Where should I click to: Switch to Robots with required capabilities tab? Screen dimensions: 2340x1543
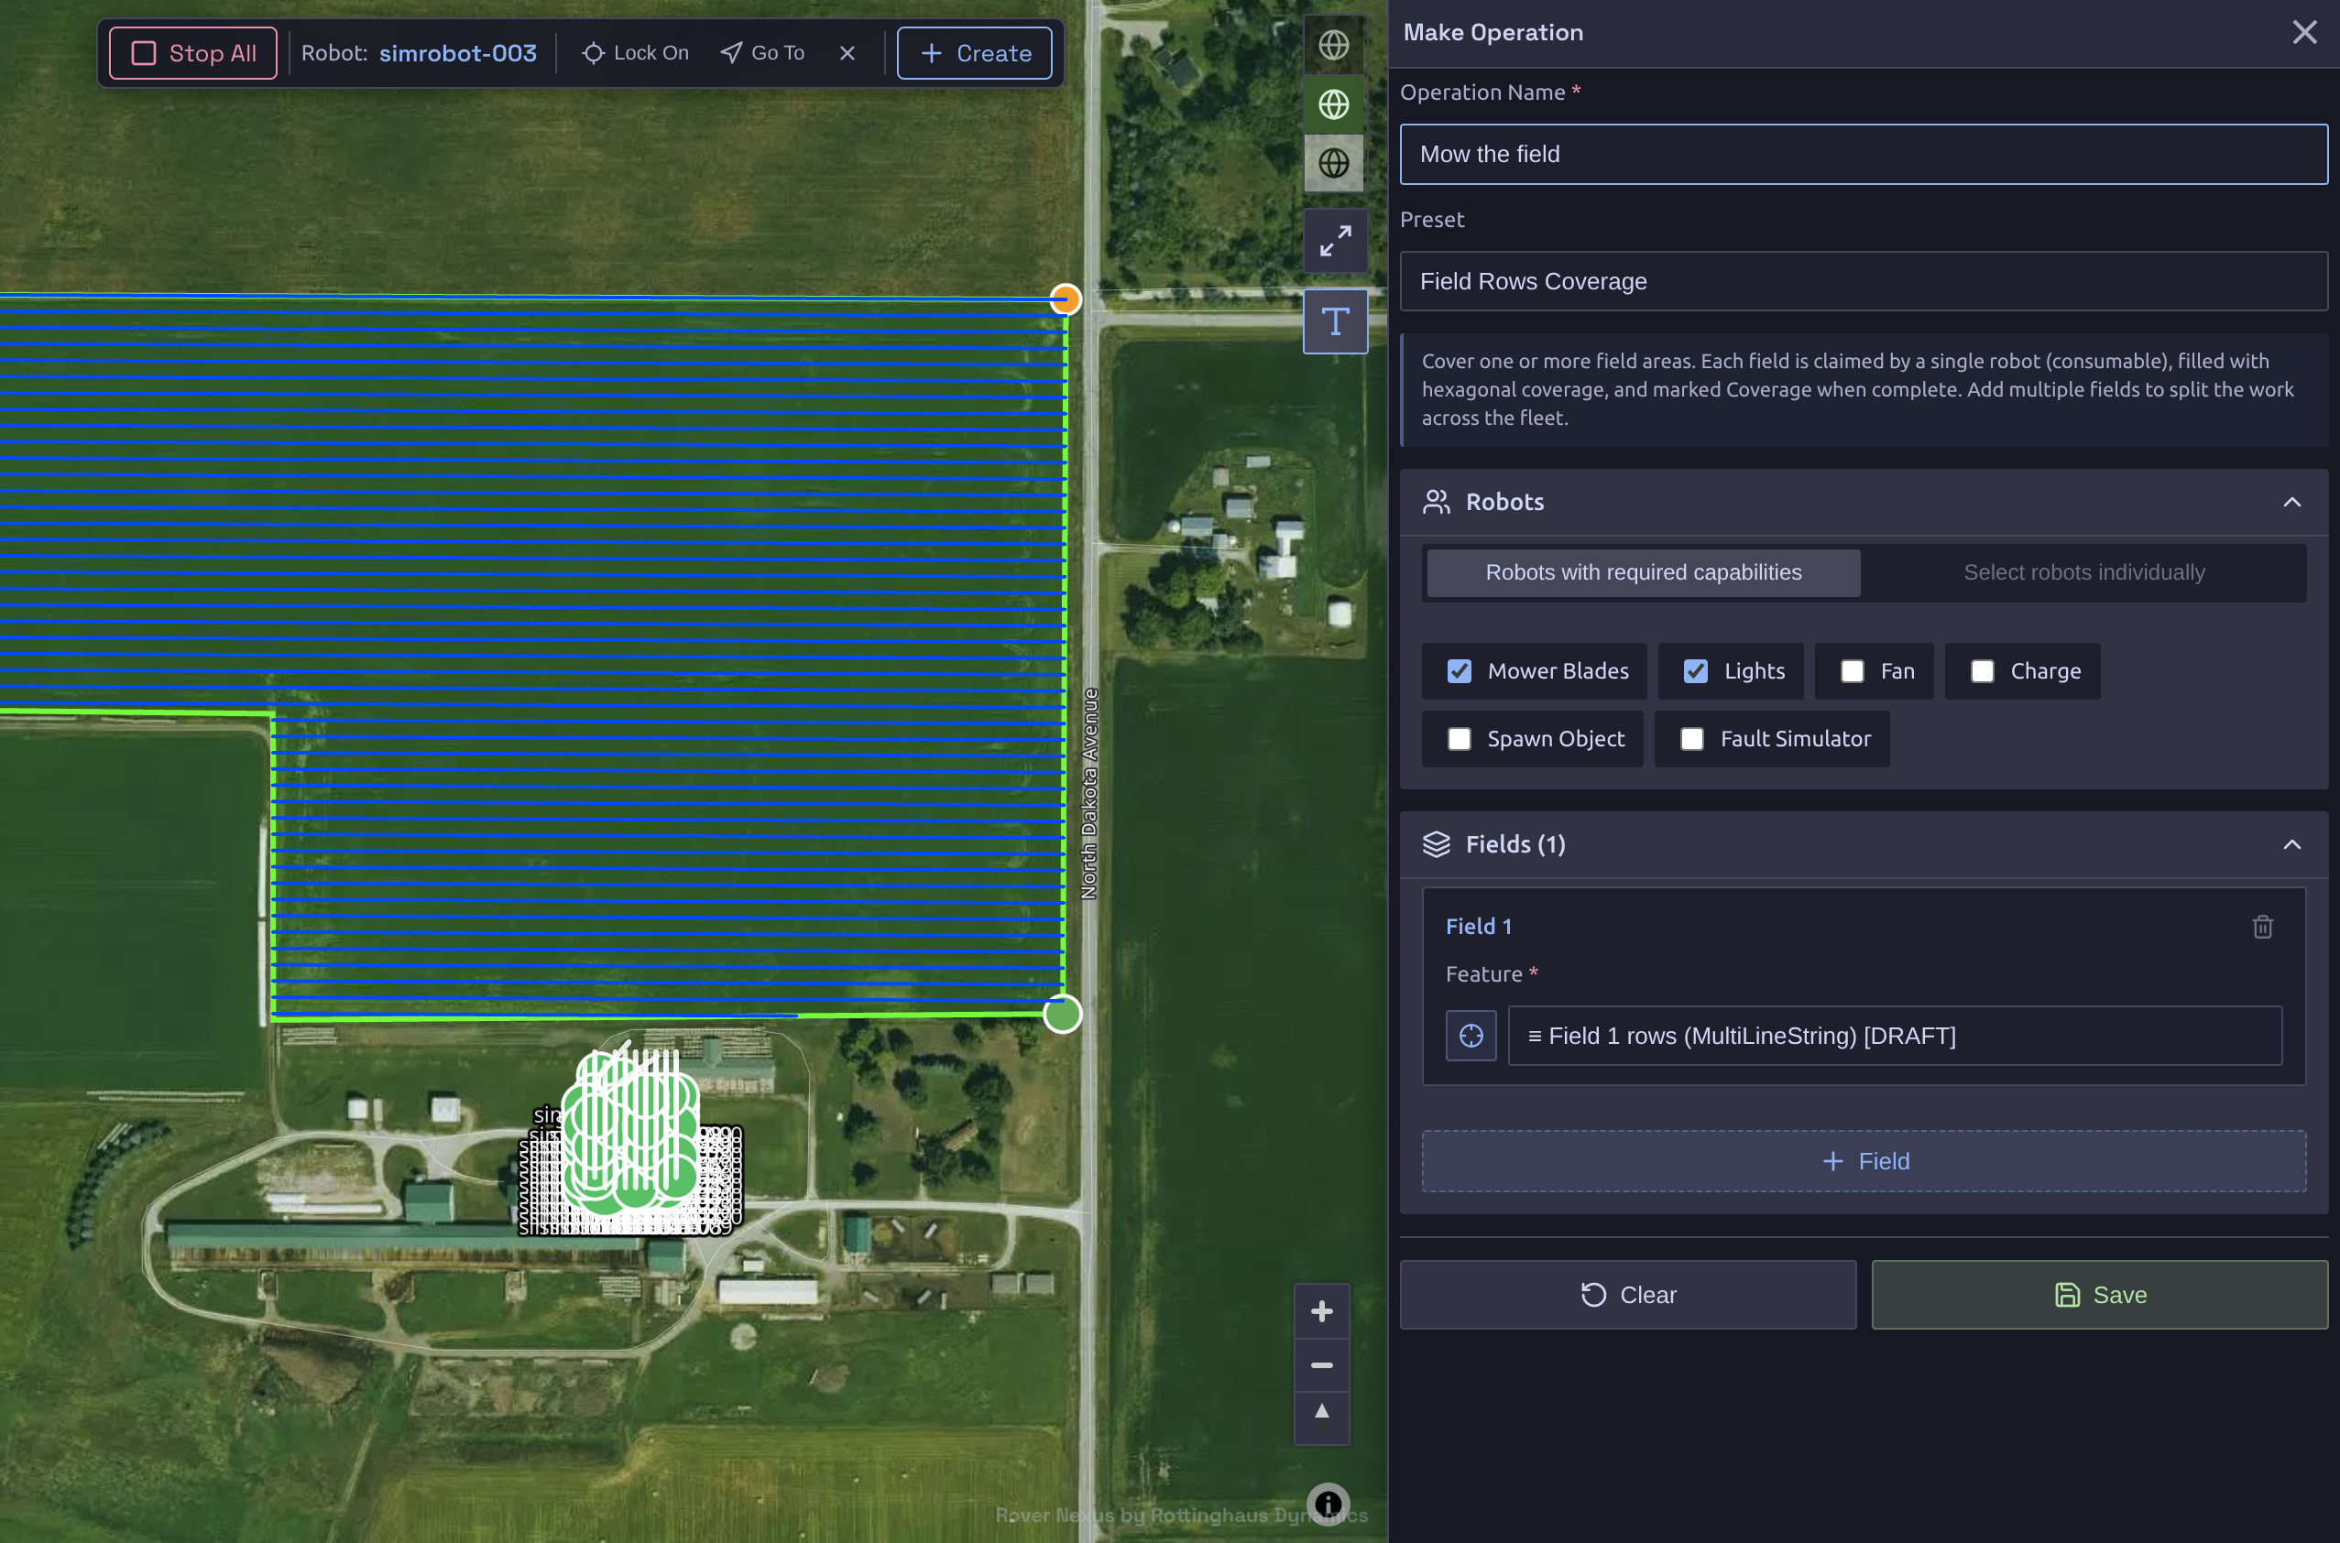[x=1643, y=572]
